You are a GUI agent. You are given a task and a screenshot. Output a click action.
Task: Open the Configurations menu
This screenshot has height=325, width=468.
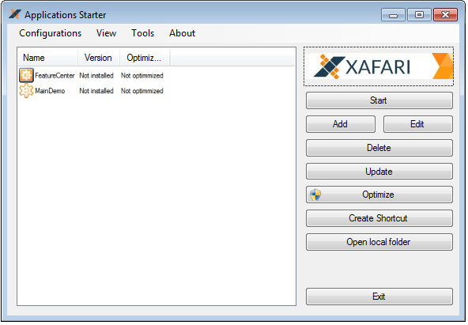[x=50, y=33]
